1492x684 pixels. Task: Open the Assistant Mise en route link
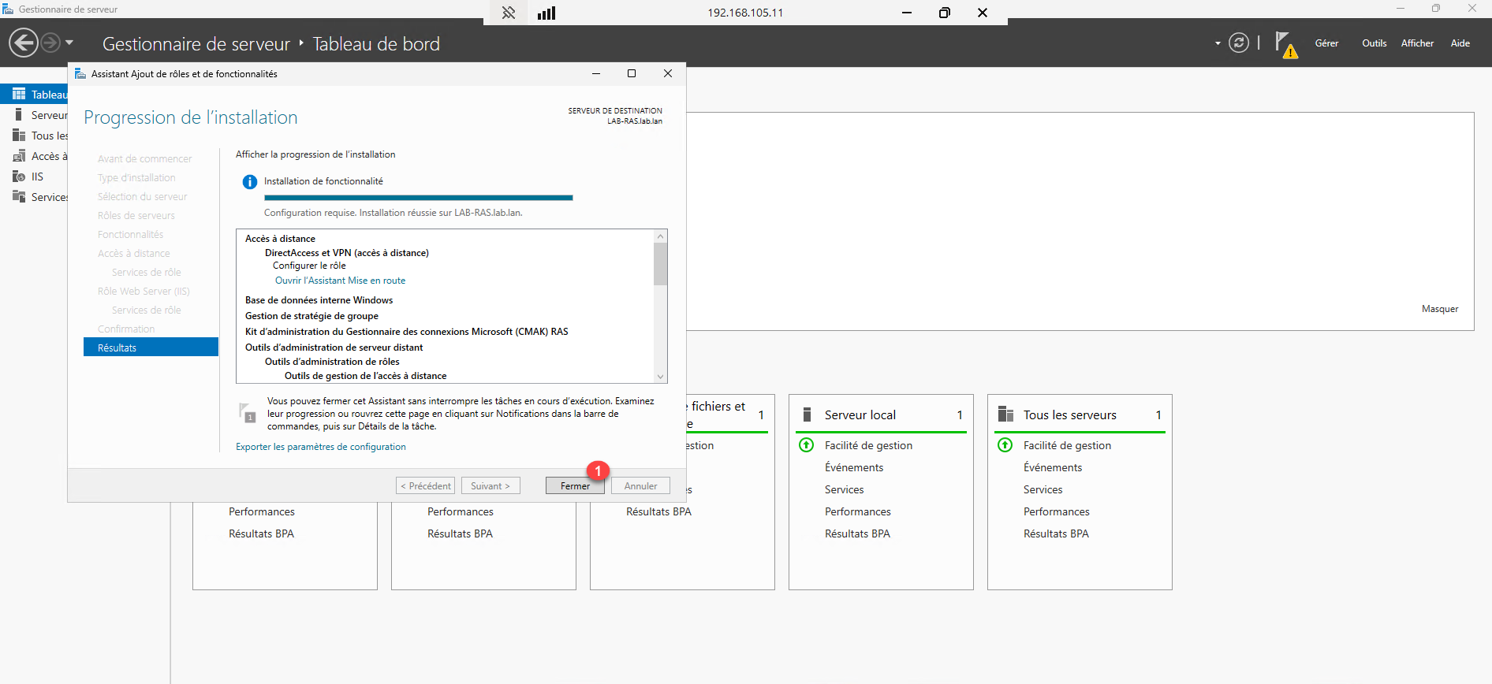coord(340,281)
